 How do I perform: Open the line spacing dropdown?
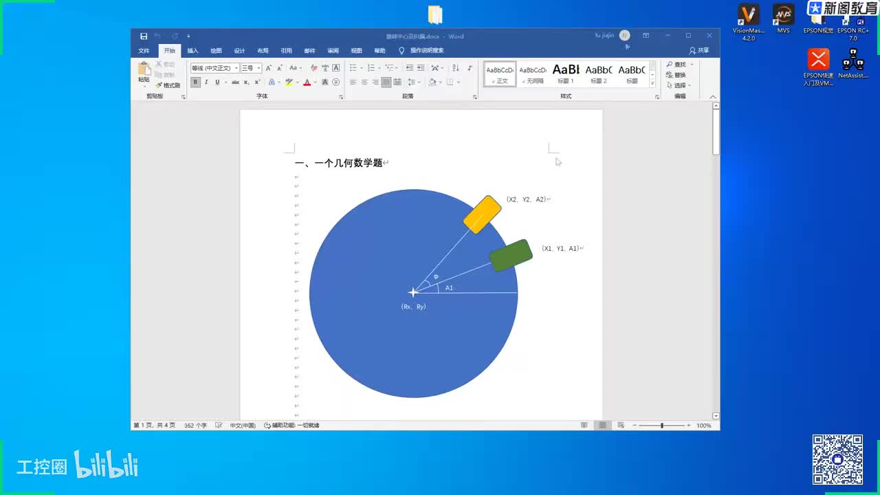[x=415, y=82]
